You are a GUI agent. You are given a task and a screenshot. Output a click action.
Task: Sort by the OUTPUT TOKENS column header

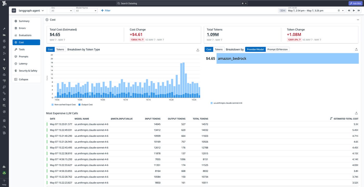click(x=177, y=119)
